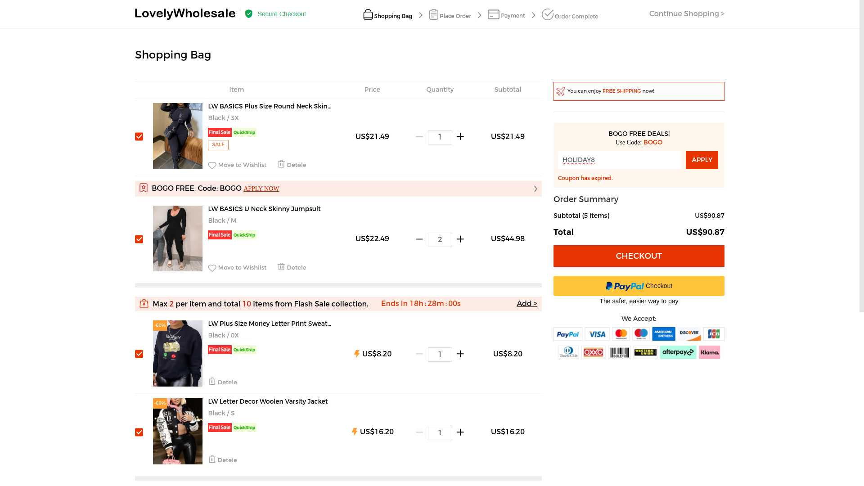The image size is (864, 486).
Task: Click the Payment card step icon
Action: click(493, 14)
